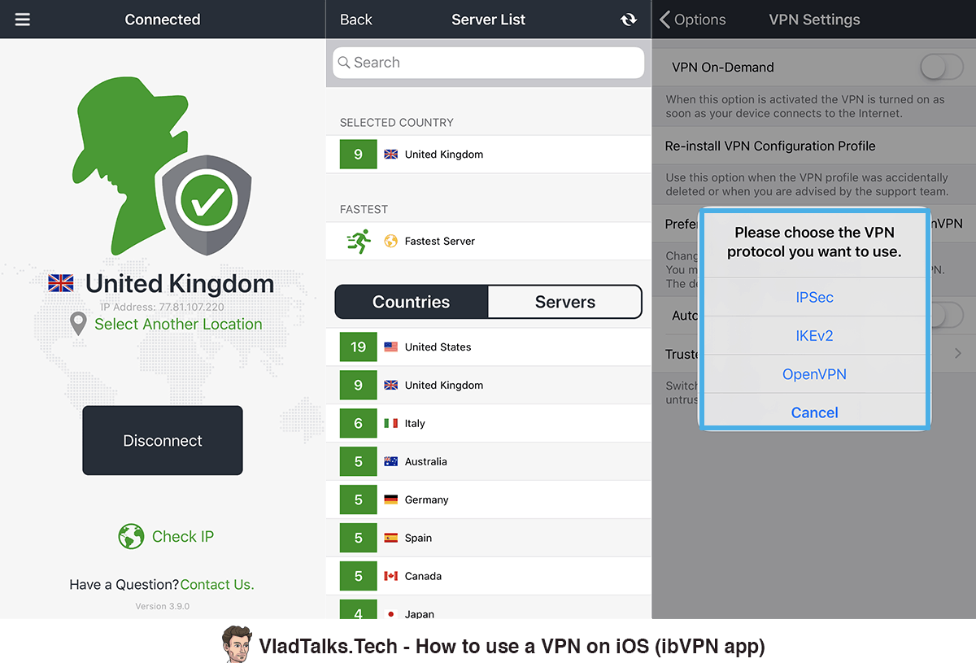
Task: Tap the refresh server list icon
Action: click(x=629, y=20)
